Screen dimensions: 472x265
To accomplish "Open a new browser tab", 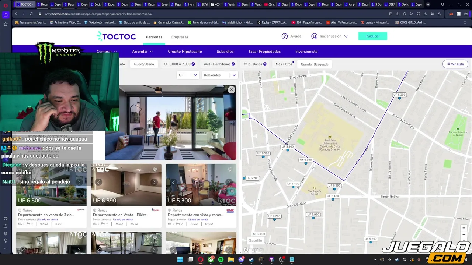I will click(x=428, y=4).
